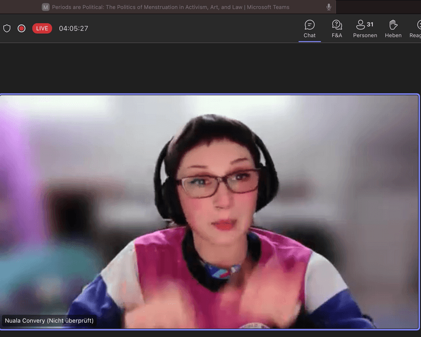The width and height of the screenshot is (421, 337).
Task: Click the 'Heben' text label
Action: (393, 35)
